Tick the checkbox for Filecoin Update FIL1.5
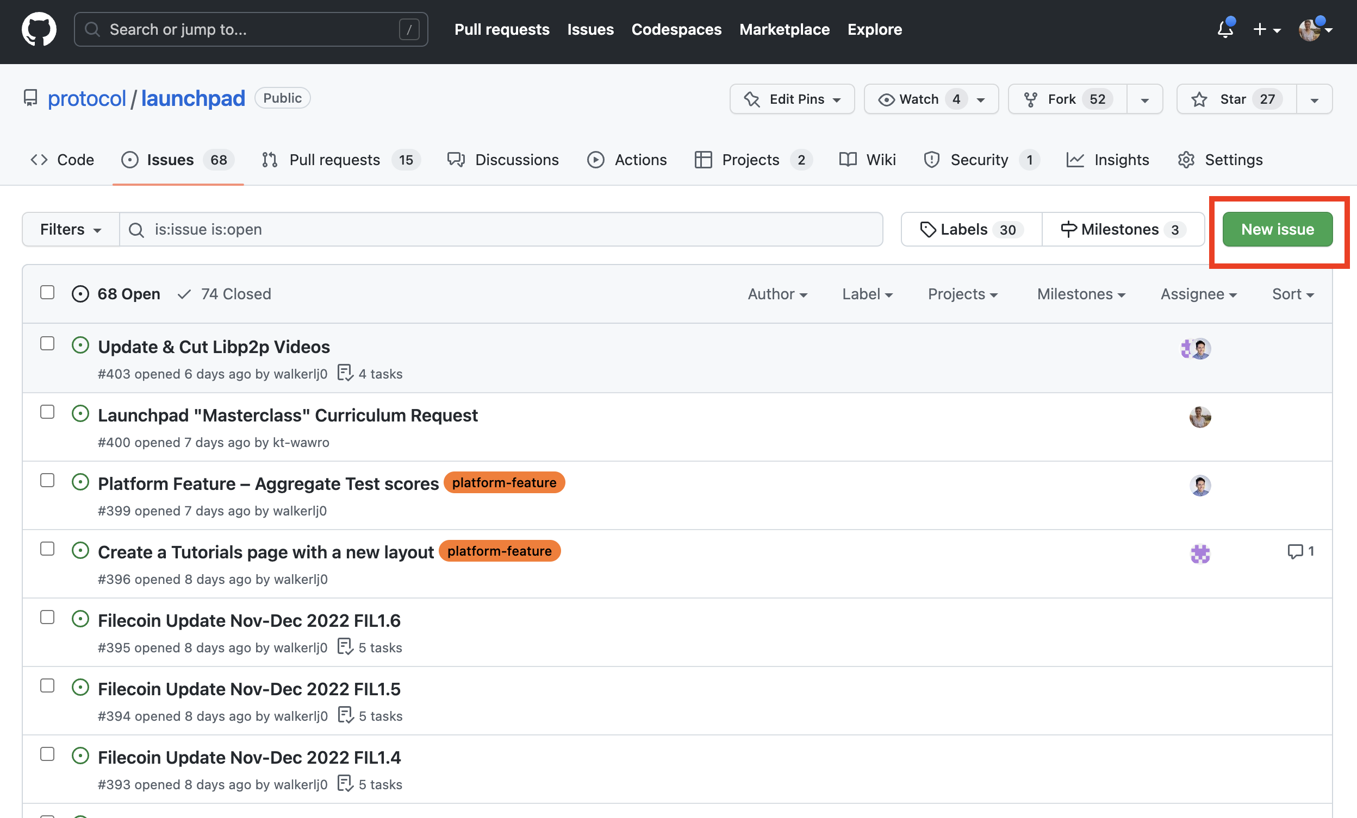This screenshot has height=818, width=1357. click(x=47, y=685)
